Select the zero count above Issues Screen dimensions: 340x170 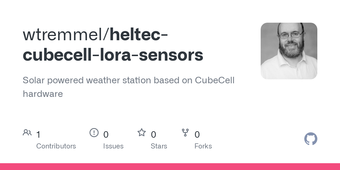106,135
